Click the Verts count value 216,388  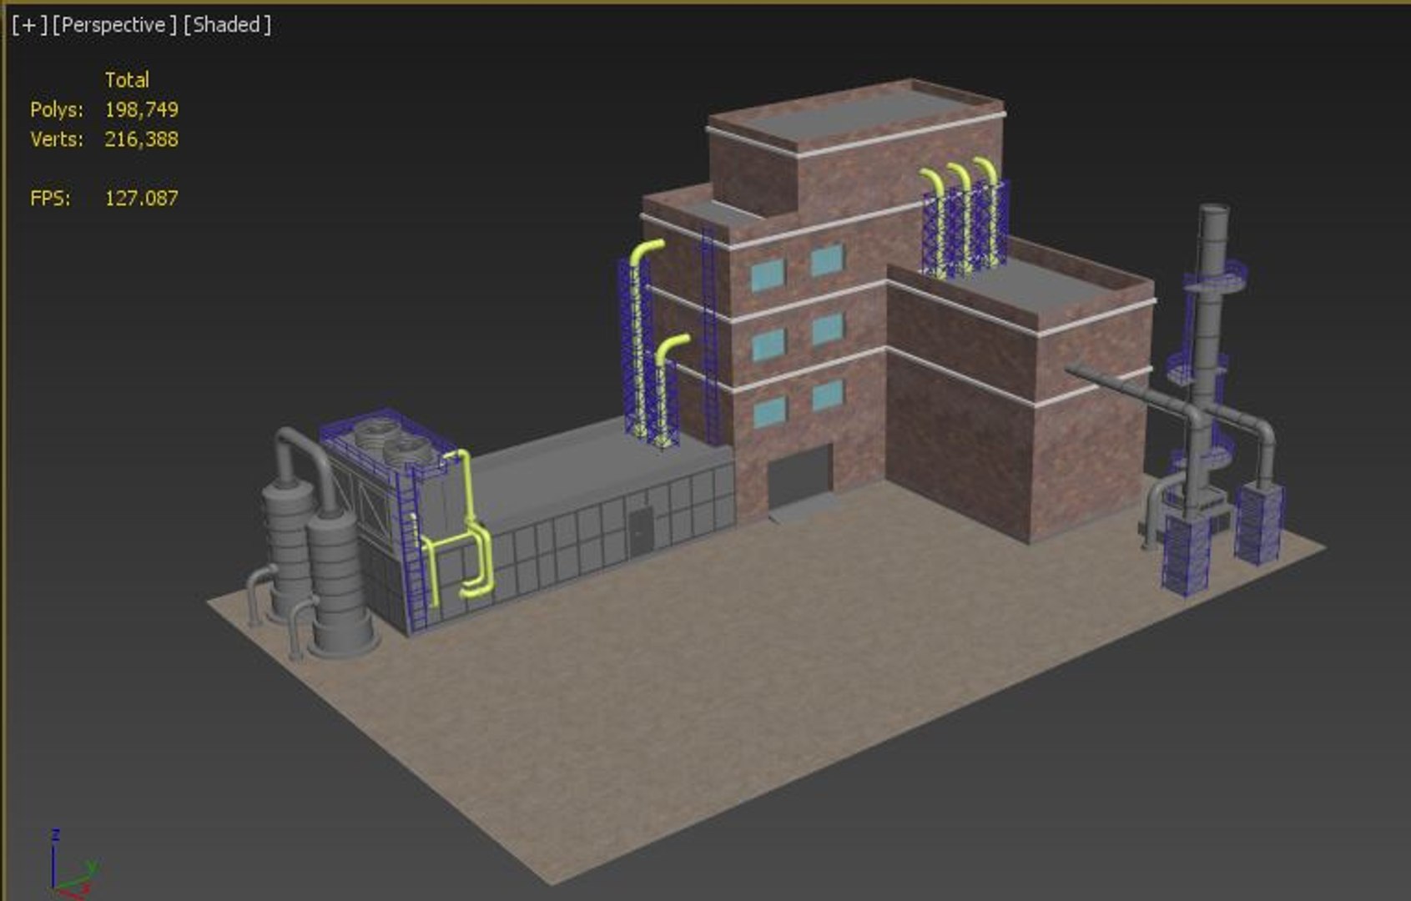141,139
